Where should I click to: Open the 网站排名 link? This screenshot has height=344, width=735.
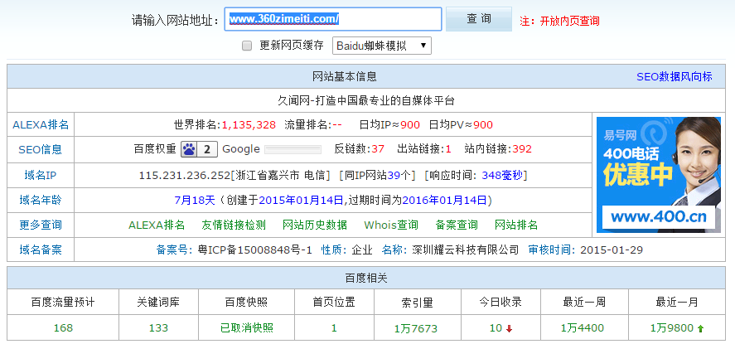coord(516,225)
